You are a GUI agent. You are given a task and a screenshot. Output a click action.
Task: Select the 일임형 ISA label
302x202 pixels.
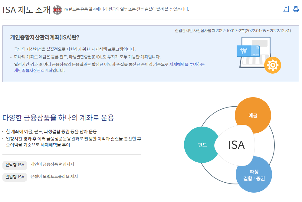(x=15, y=177)
